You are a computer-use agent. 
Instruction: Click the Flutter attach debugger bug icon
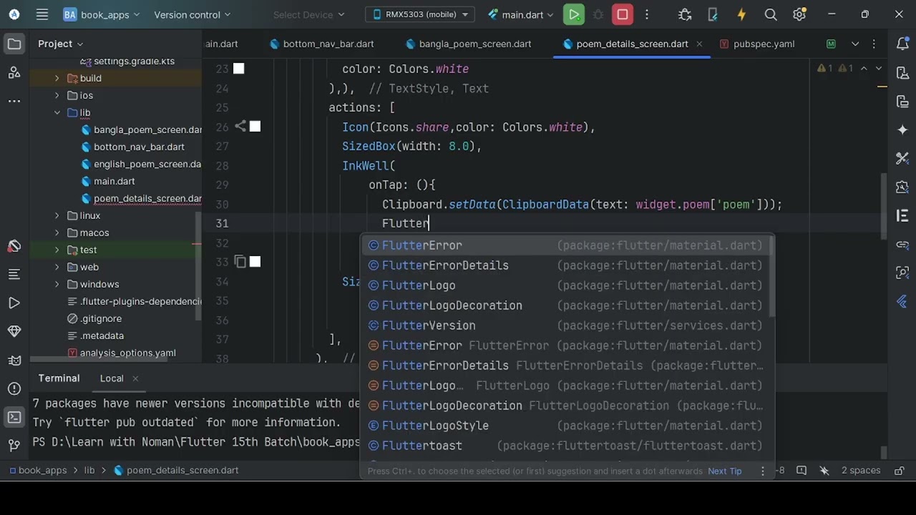click(685, 14)
